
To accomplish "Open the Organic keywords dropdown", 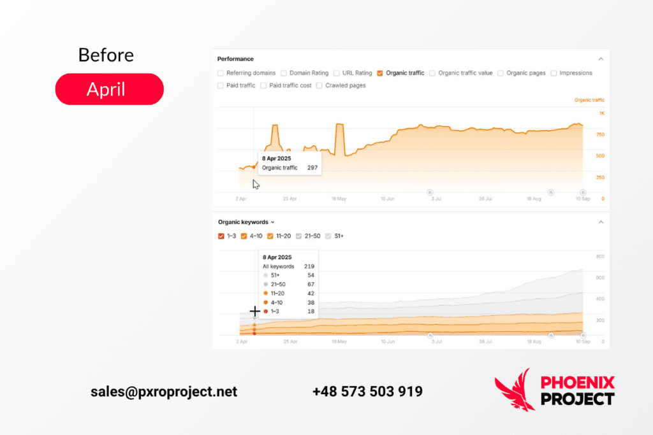I will click(246, 222).
